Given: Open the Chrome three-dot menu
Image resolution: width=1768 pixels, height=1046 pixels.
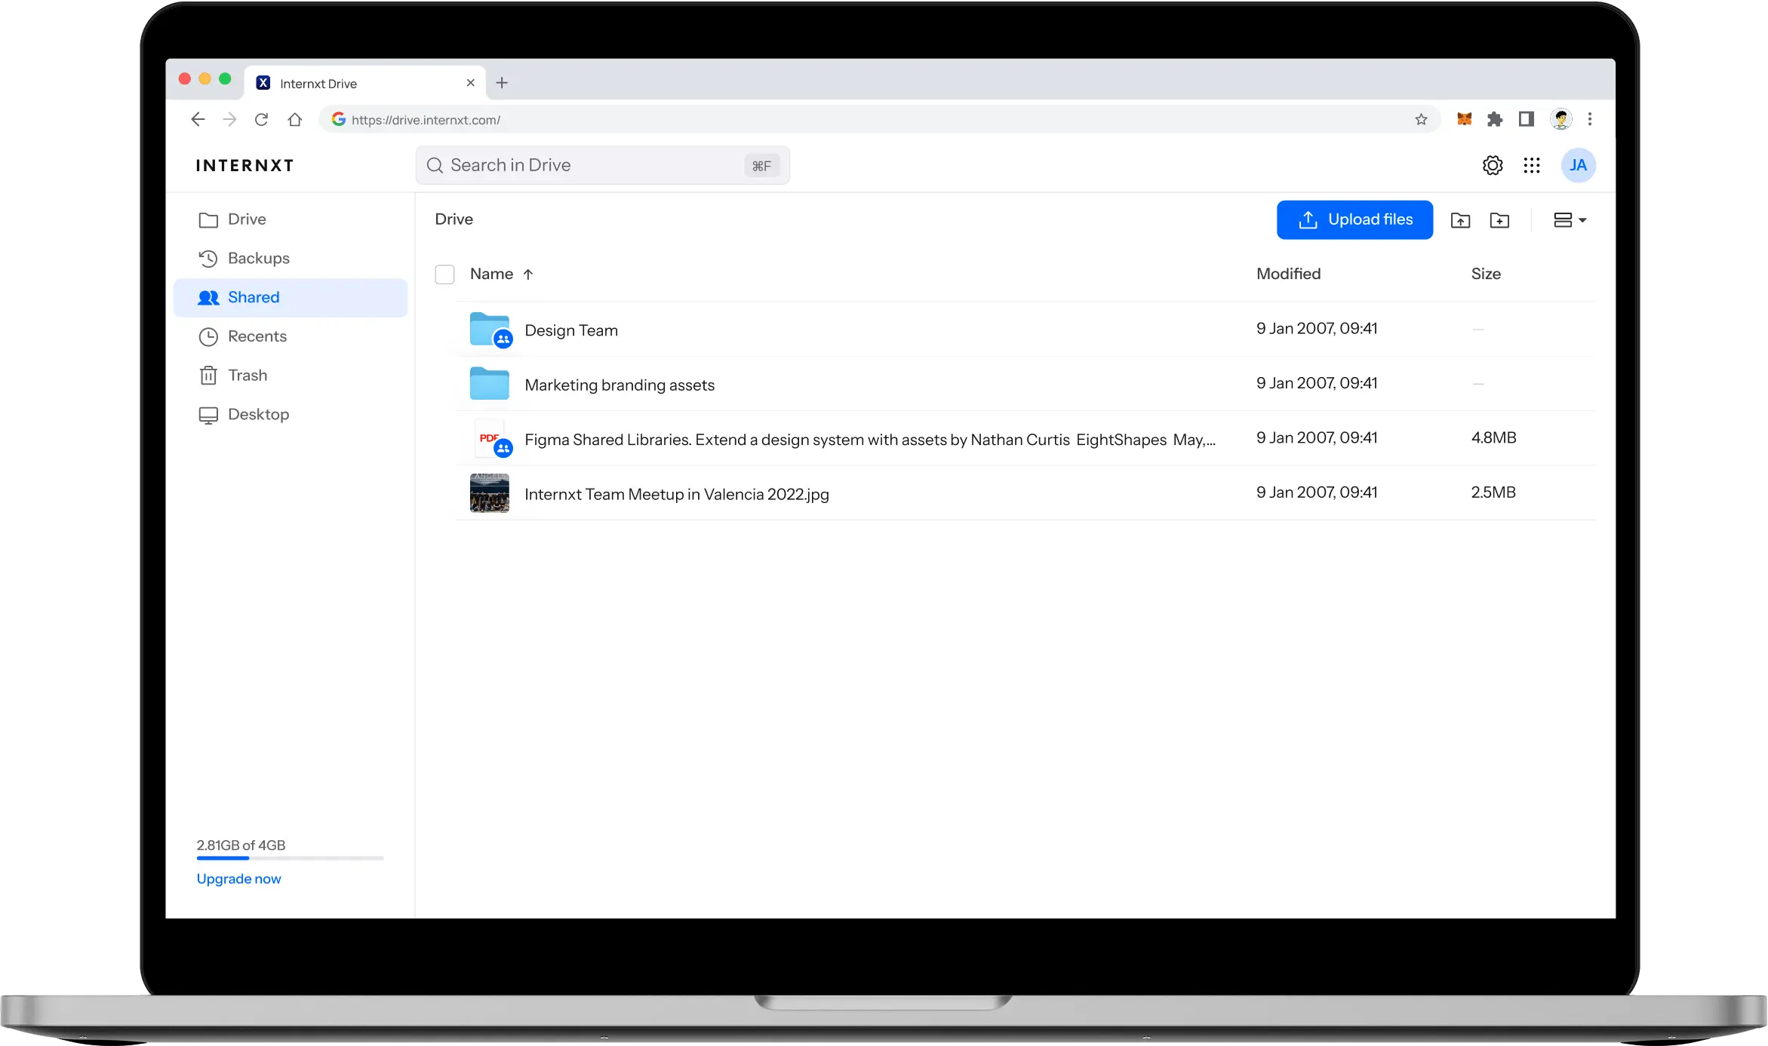Looking at the screenshot, I should (1590, 118).
